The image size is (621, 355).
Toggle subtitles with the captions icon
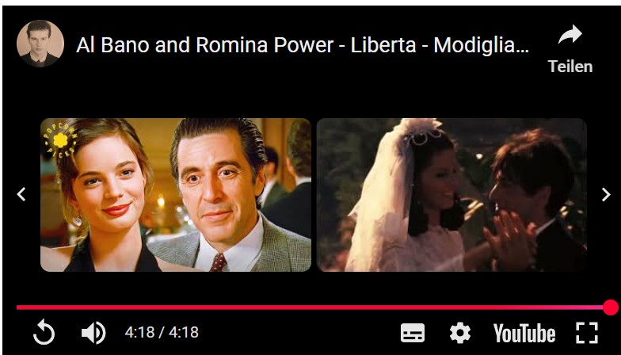(x=412, y=333)
